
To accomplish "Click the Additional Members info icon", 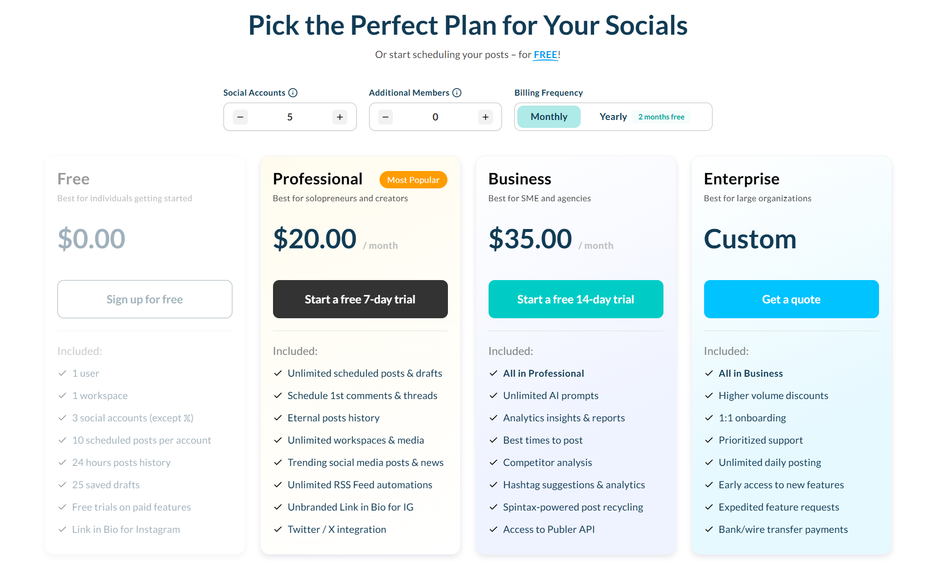I will (457, 93).
